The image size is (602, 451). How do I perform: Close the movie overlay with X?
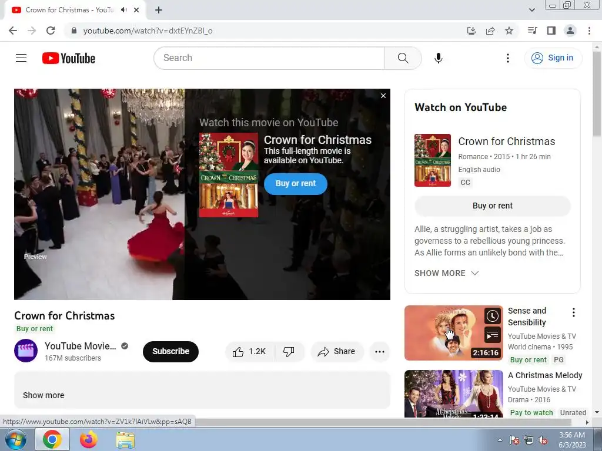[383, 96]
